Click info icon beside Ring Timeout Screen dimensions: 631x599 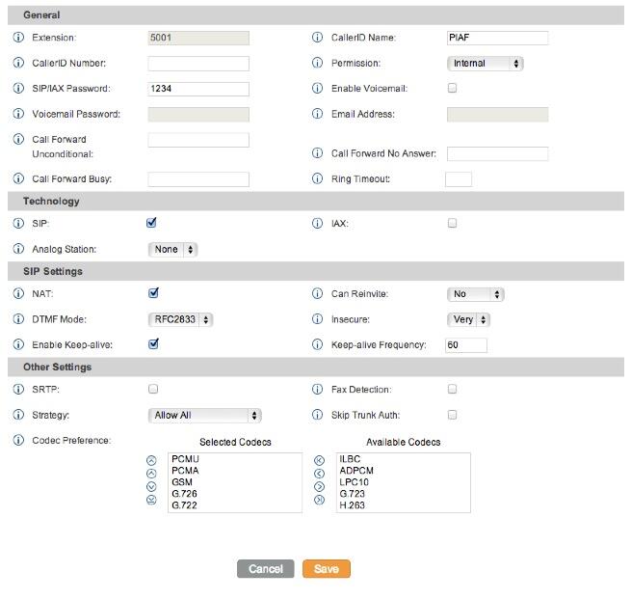318,178
